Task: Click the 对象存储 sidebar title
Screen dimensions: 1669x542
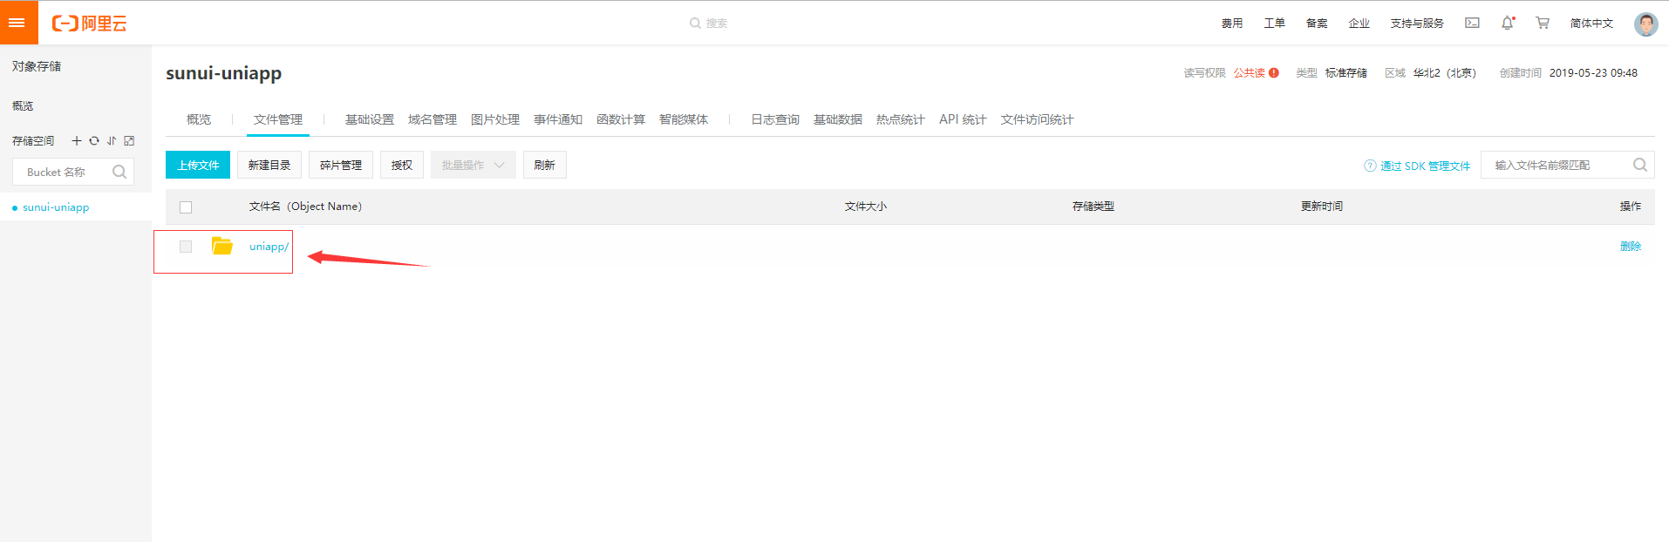Action: (37, 66)
